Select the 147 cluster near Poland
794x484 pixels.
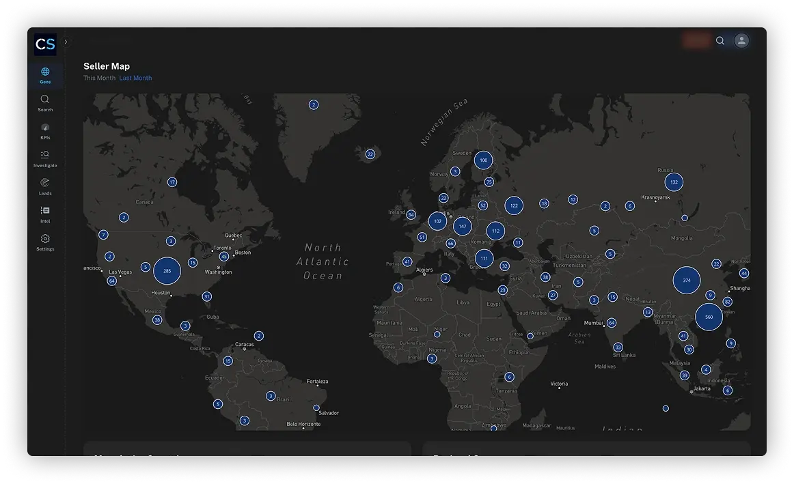(463, 227)
